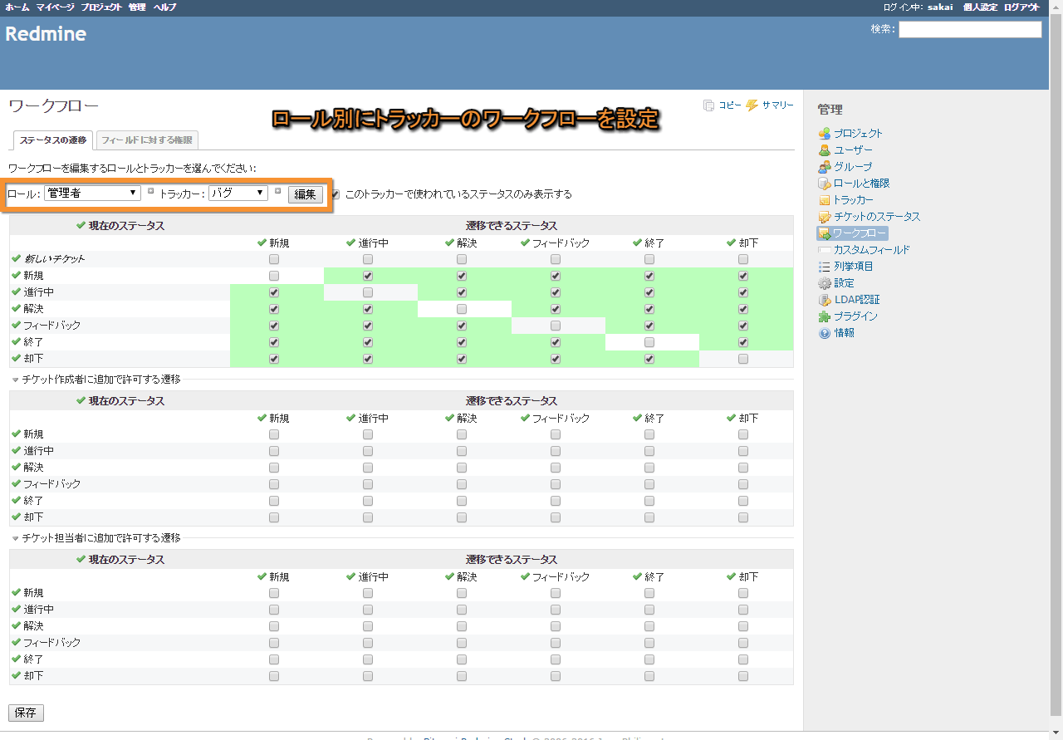The width and height of the screenshot is (1063, 740).
Task: Open ホーム in the top menu
Action: [17, 7]
